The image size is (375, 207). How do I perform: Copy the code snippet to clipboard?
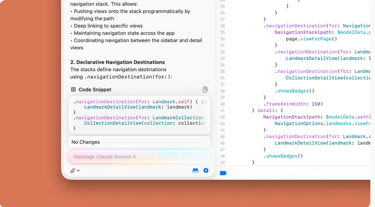click(x=205, y=89)
